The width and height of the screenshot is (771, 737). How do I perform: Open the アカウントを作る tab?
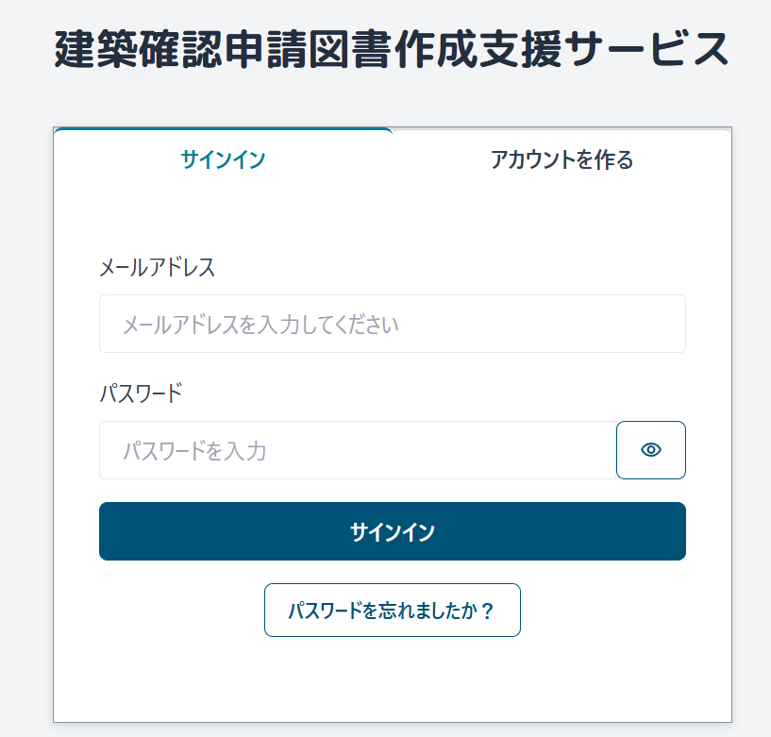click(561, 159)
